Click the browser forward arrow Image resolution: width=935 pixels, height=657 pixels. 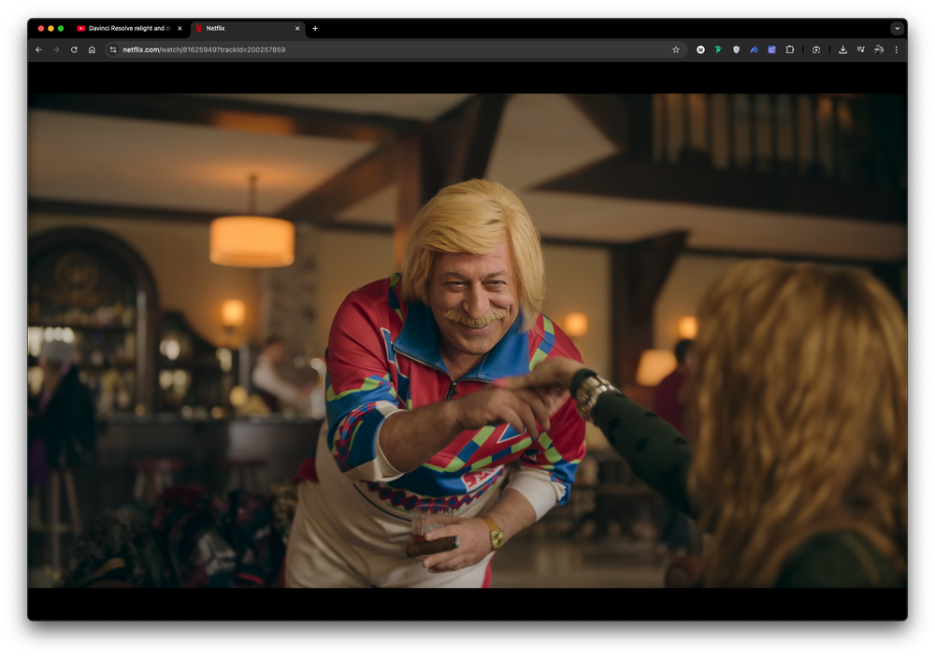click(x=56, y=50)
